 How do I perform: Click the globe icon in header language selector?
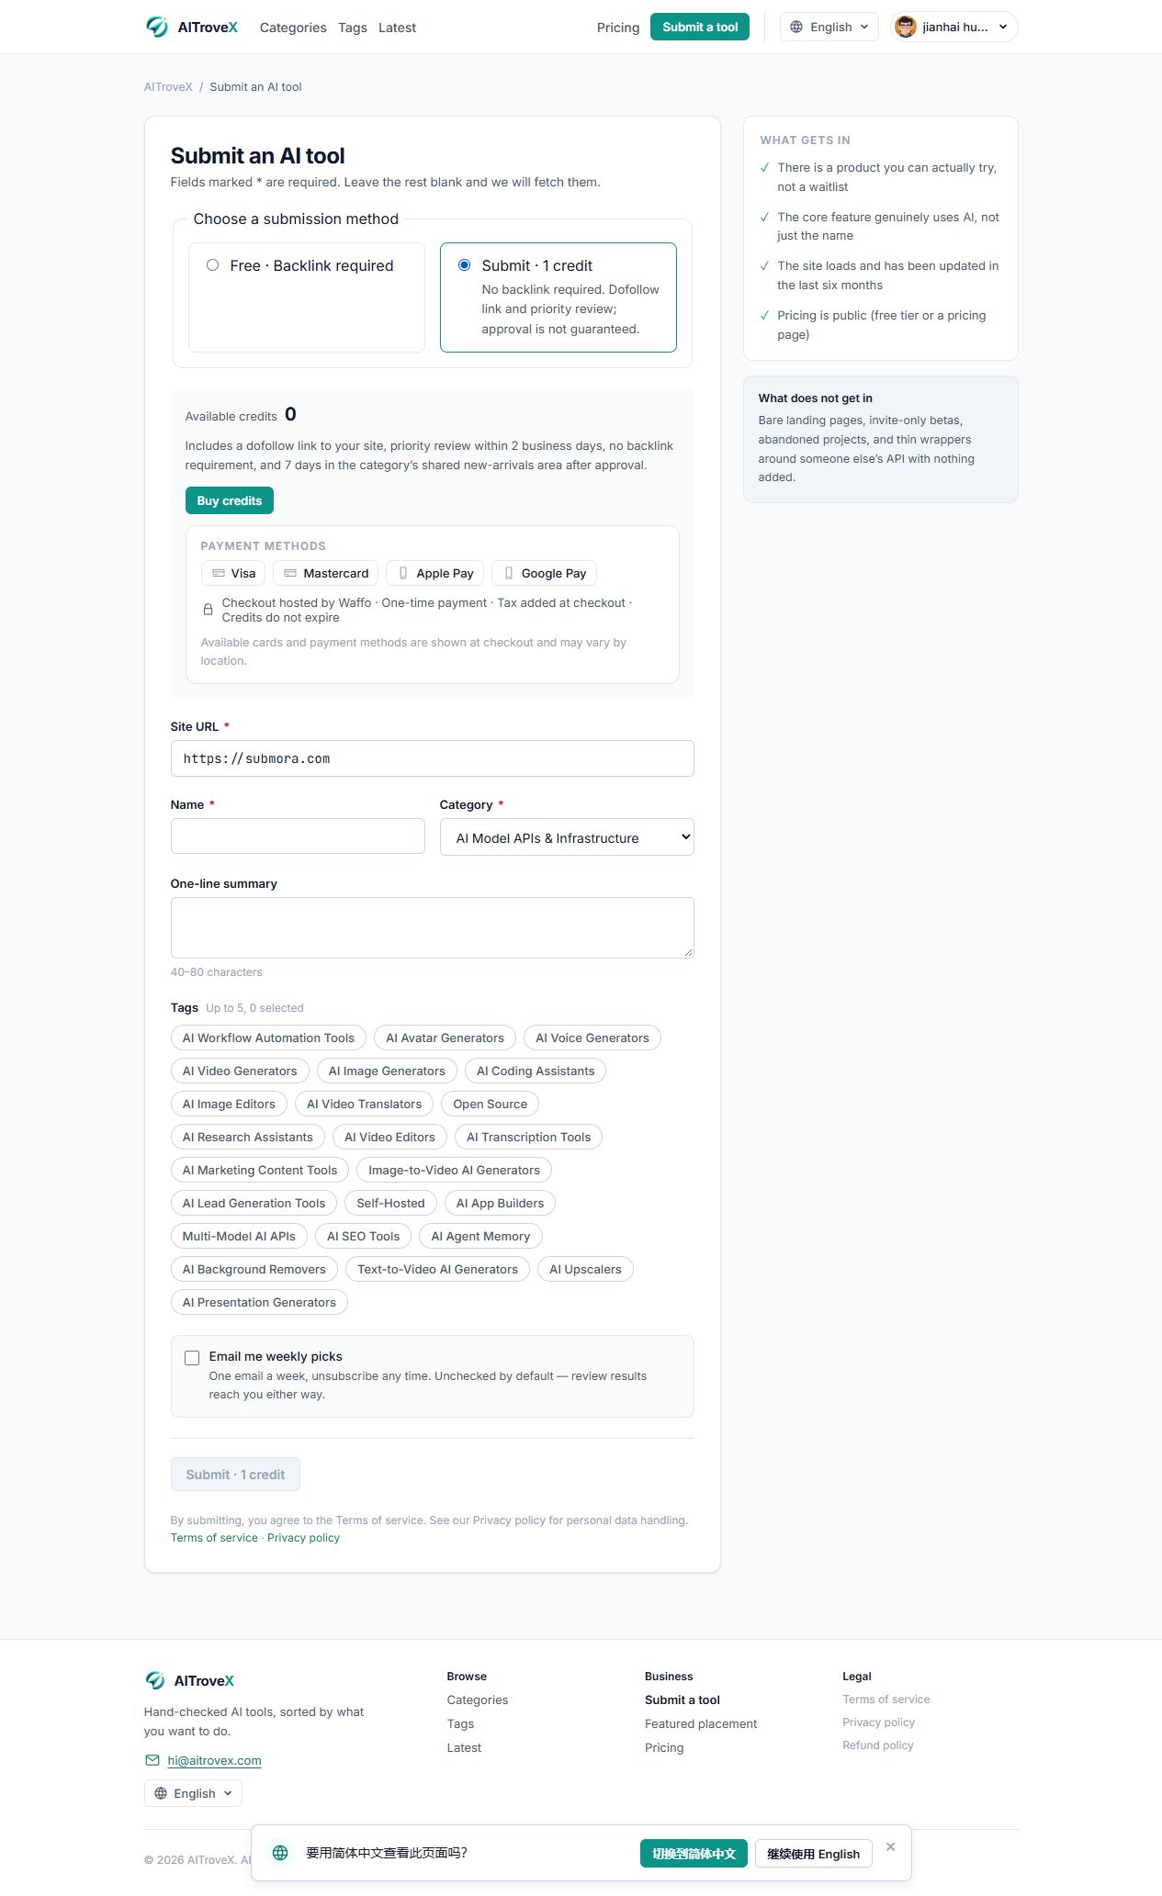click(796, 27)
